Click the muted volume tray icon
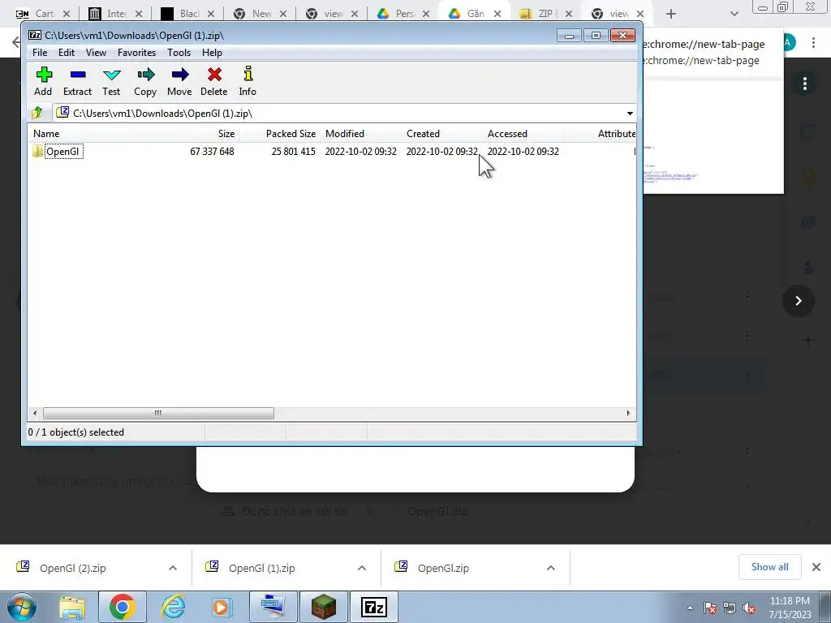The width and height of the screenshot is (831, 623). [x=749, y=608]
